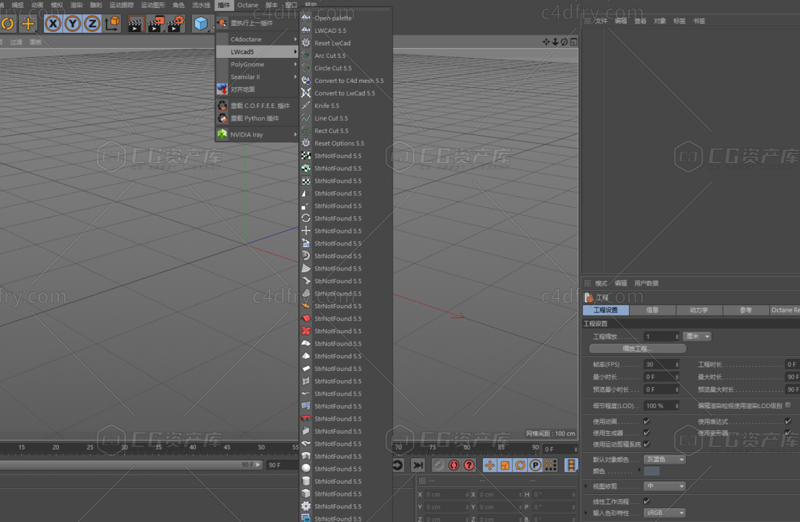Screen dimensions: 800x522
Task: Switch to the 参考 tab
Action: point(746,310)
